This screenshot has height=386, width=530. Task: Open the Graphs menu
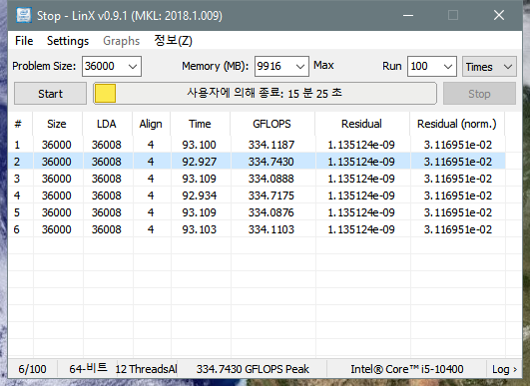click(x=121, y=41)
